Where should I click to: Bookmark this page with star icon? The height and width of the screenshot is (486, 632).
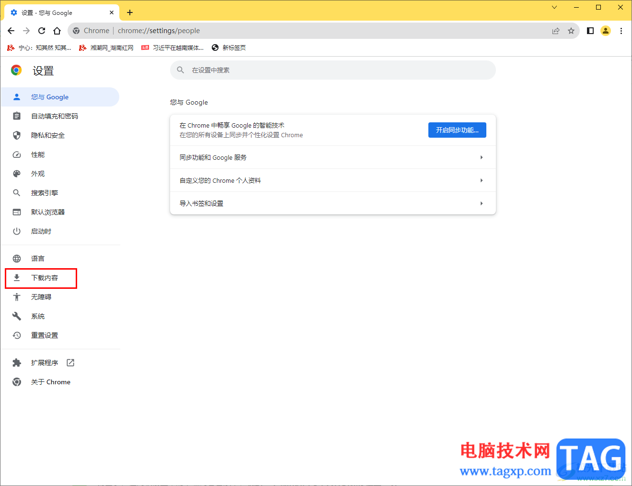[x=571, y=30]
